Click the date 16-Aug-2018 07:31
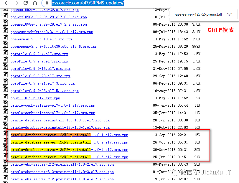239x183 pixels. pos(170,91)
